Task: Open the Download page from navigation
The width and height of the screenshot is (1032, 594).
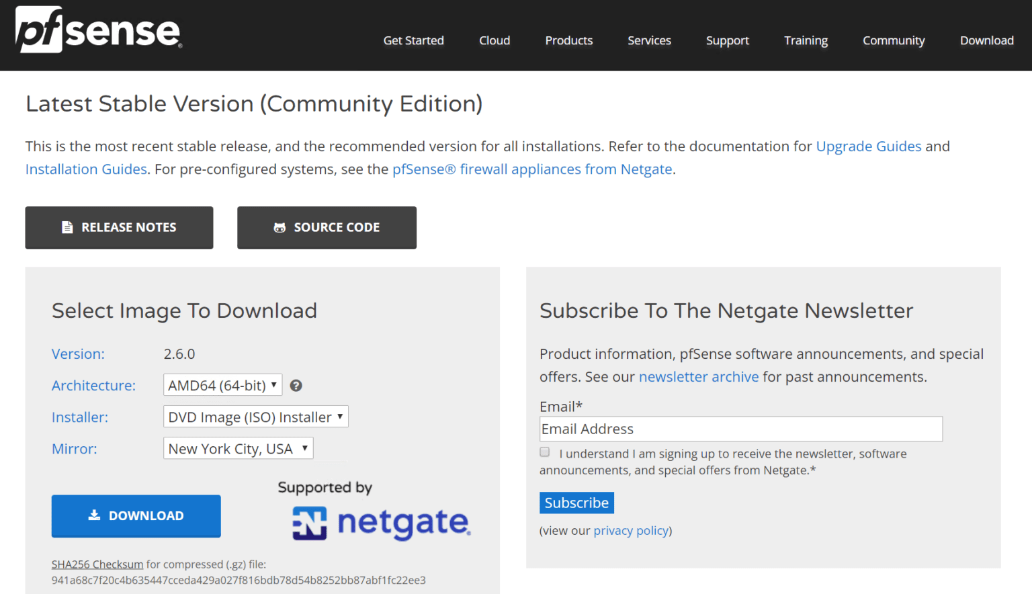Action: pyautogui.click(x=986, y=40)
